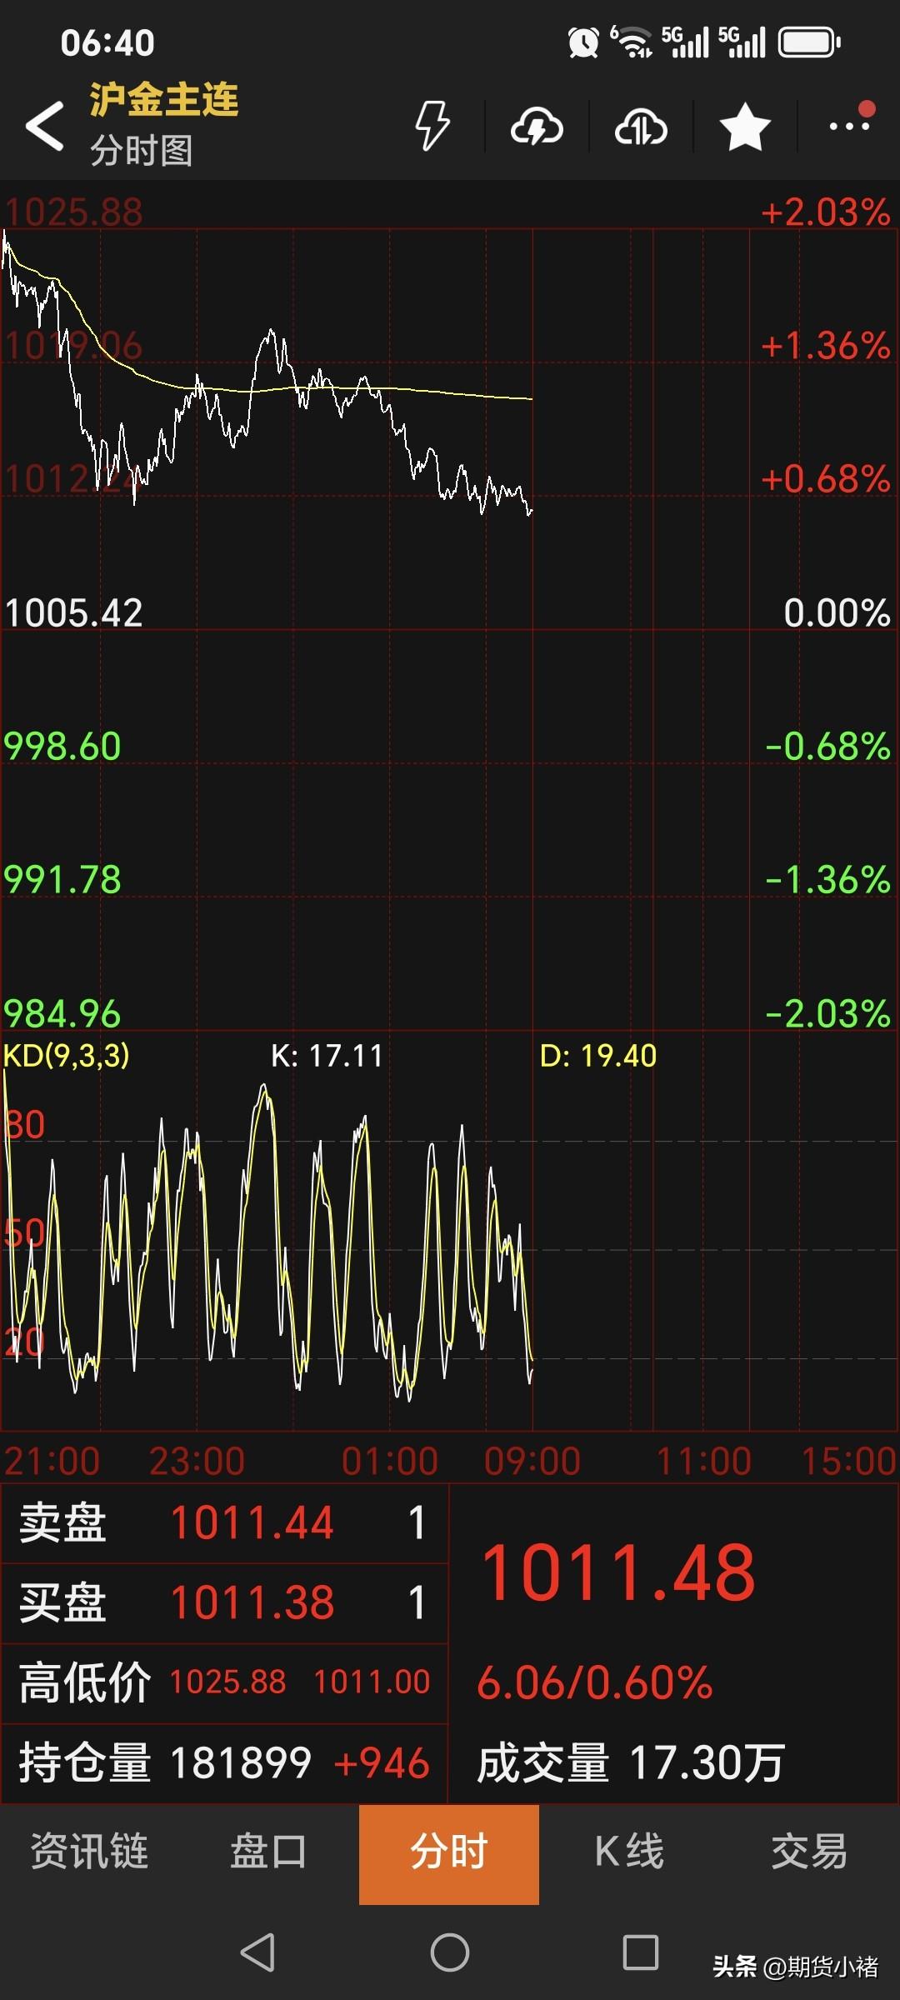Tap the +946 position change
Image resolution: width=900 pixels, height=2000 pixels.
(x=382, y=1763)
